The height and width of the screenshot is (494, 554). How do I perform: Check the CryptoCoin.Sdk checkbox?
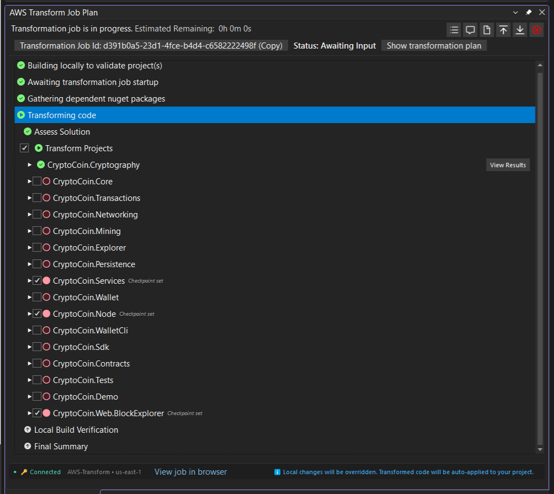37,347
